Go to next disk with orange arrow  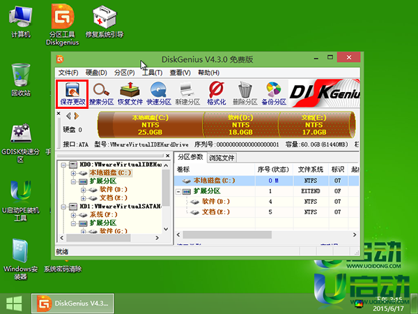tap(77, 116)
